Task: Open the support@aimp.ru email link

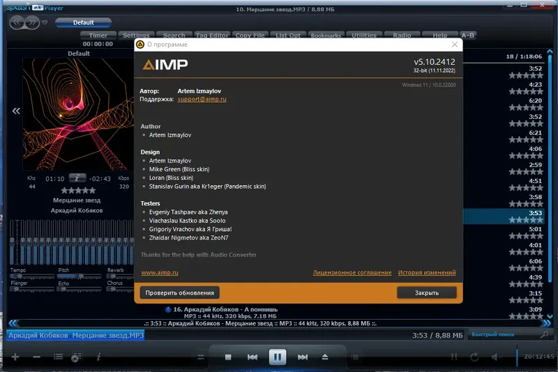Action: click(x=202, y=99)
